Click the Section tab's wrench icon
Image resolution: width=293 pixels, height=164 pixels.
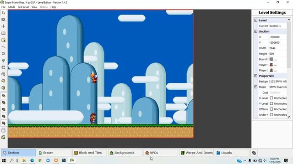5,153
